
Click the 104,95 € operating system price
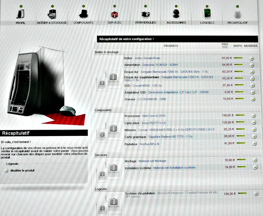click(x=230, y=194)
